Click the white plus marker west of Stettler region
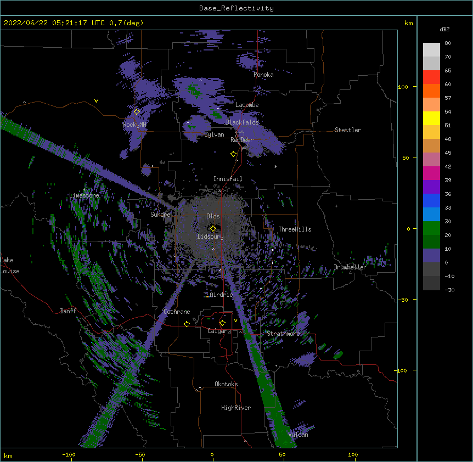Image resolution: width=473 pixels, height=462 pixels. coord(336,206)
